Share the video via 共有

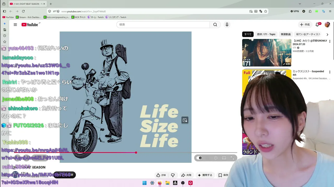[186, 175]
